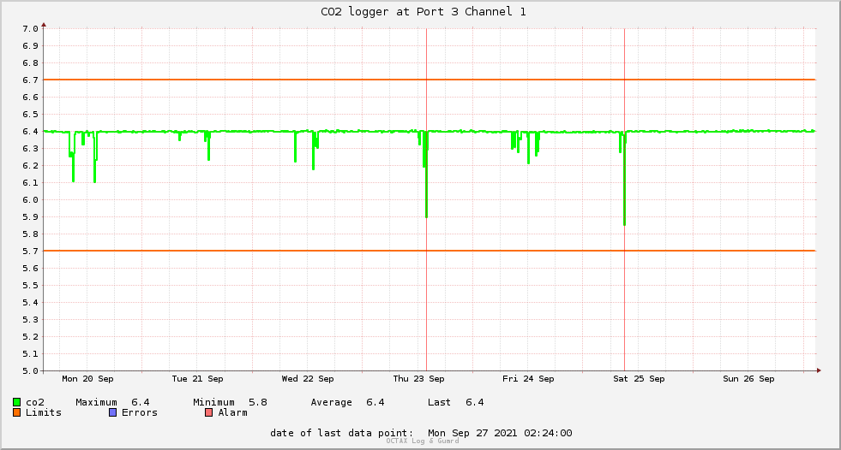This screenshot has height=450, width=841.
Task: Click the 'Tue 21 Sep' axis label
Action: 197,379
